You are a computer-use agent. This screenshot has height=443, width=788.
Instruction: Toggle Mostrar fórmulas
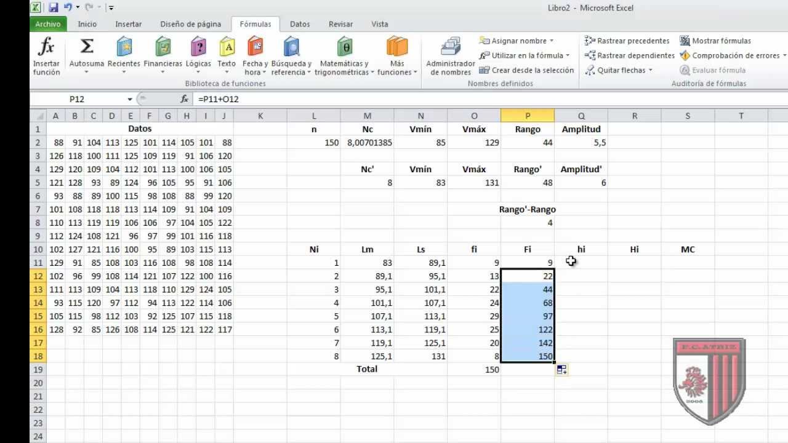click(x=715, y=41)
